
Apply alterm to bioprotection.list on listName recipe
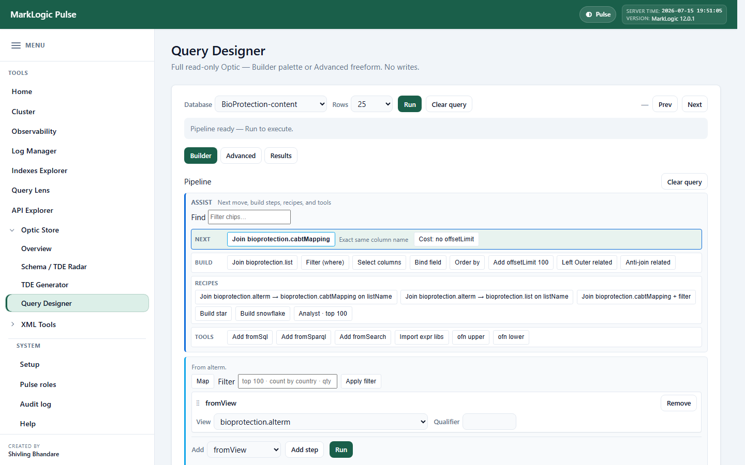click(x=487, y=297)
